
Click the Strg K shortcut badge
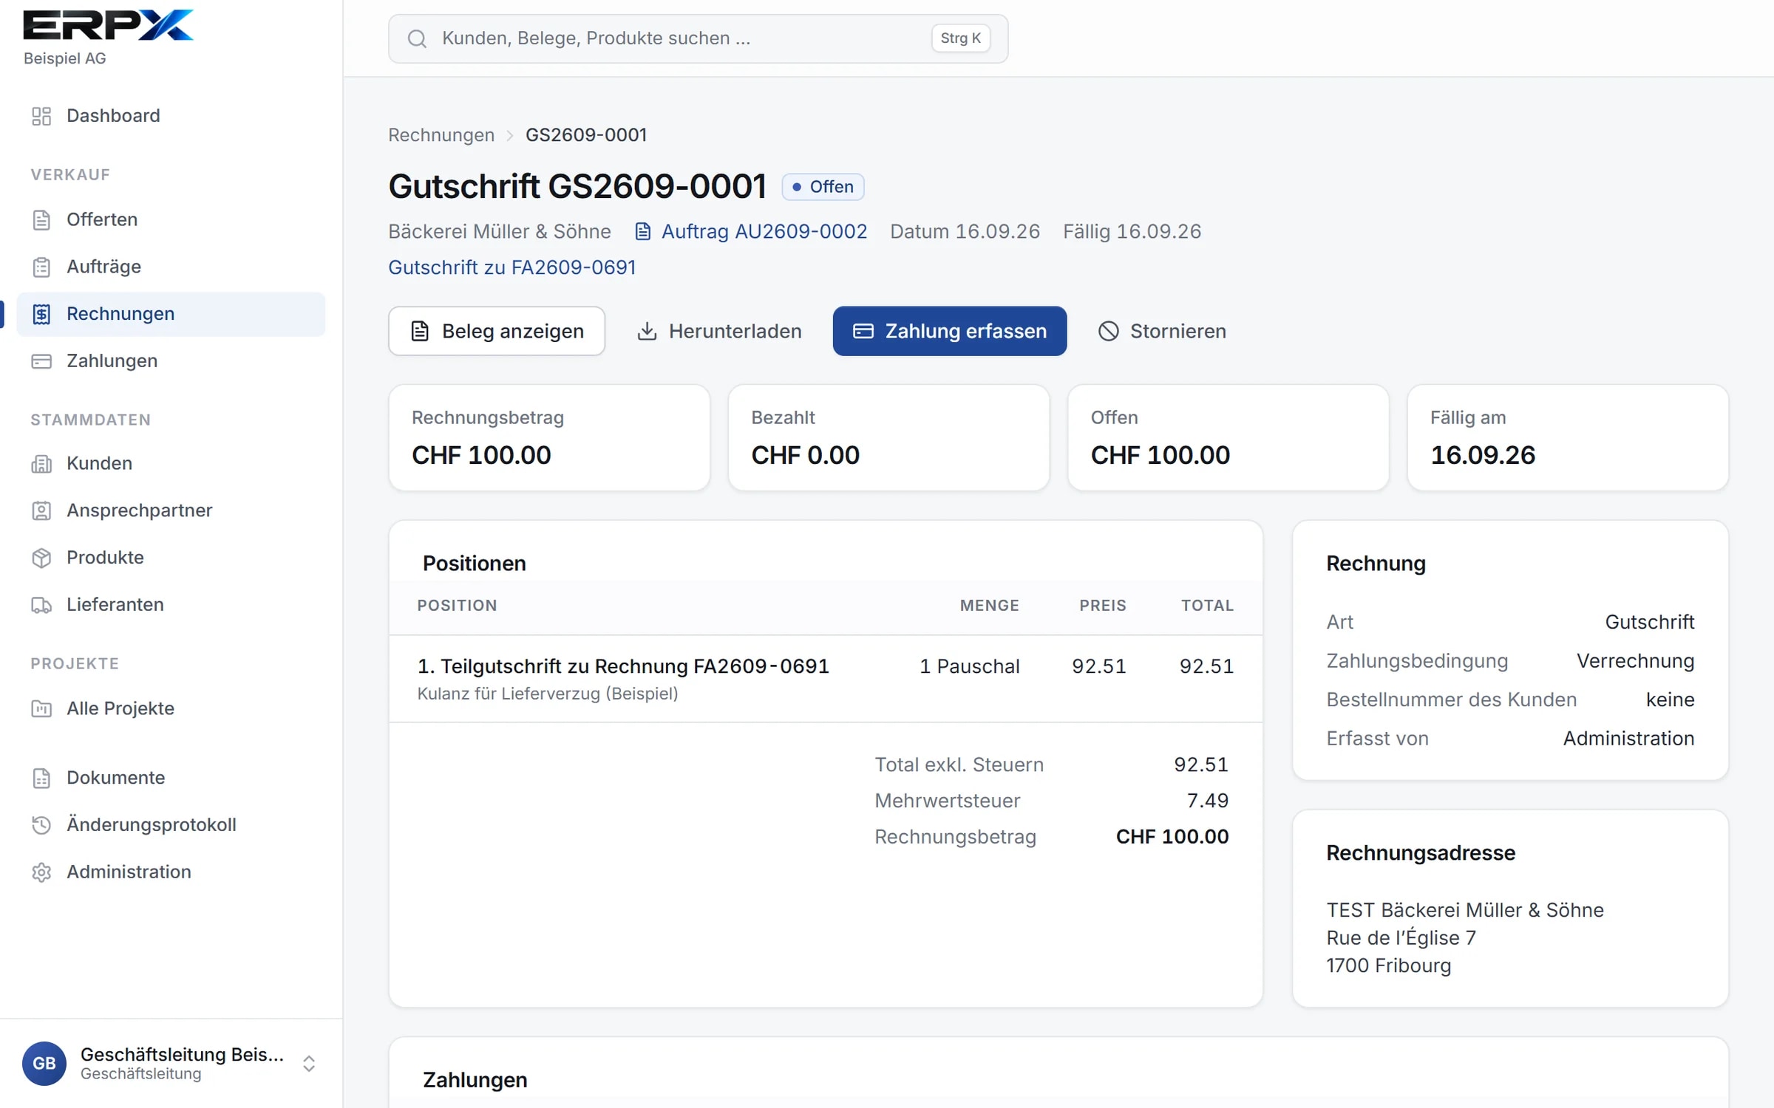960,38
